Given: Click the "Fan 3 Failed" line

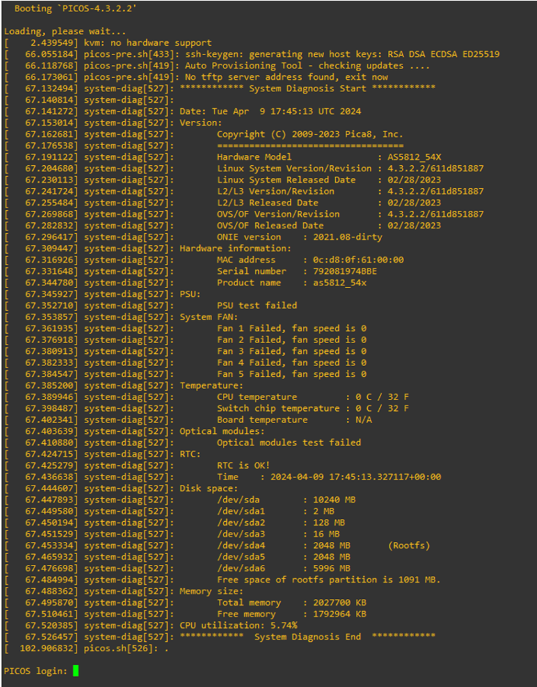Looking at the screenshot, I should (x=291, y=351).
